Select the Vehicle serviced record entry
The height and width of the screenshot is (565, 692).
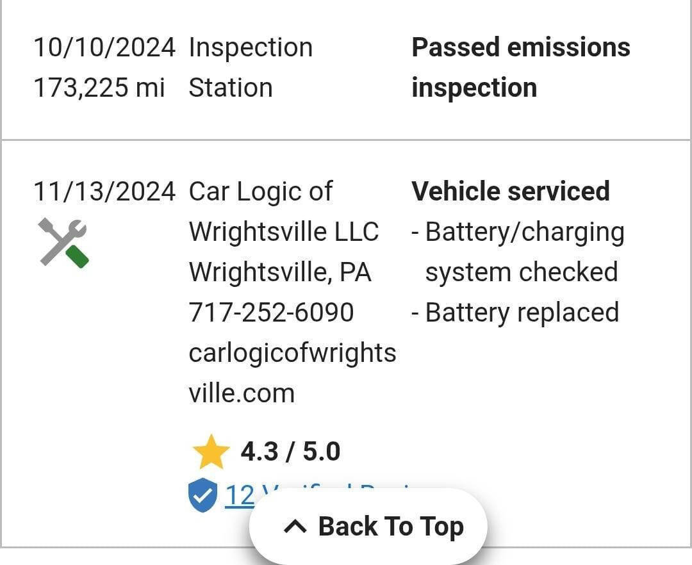(x=511, y=191)
